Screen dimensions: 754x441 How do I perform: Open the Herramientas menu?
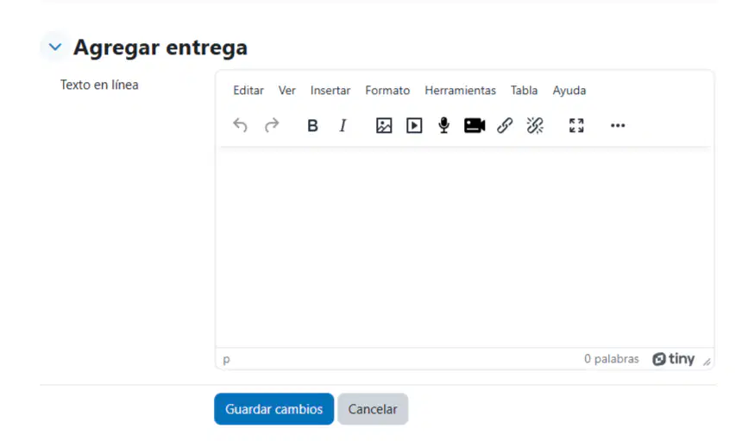(x=460, y=91)
